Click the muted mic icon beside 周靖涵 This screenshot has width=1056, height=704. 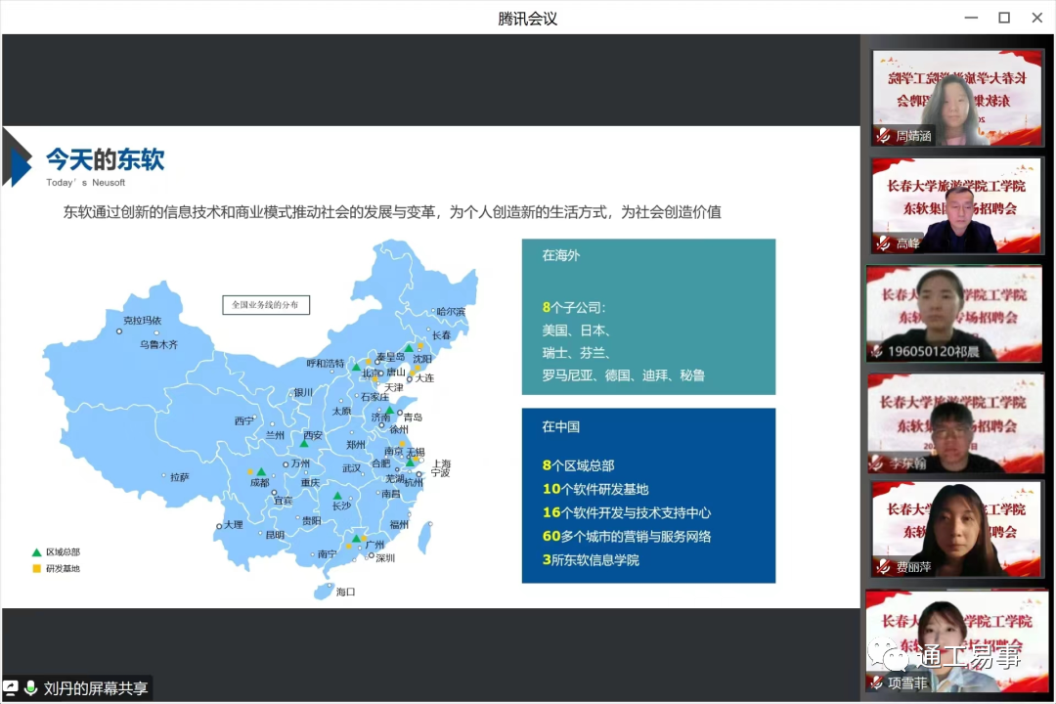tap(883, 136)
